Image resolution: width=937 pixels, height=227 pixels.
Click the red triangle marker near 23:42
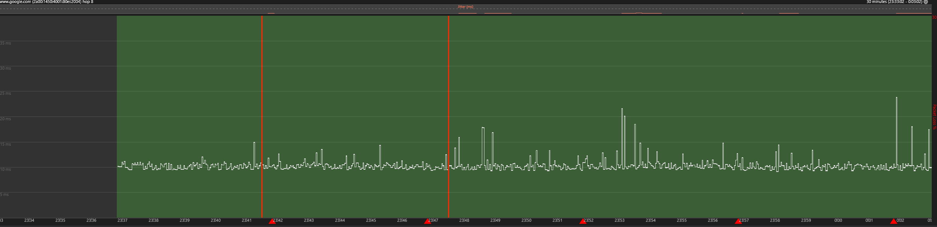point(272,221)
